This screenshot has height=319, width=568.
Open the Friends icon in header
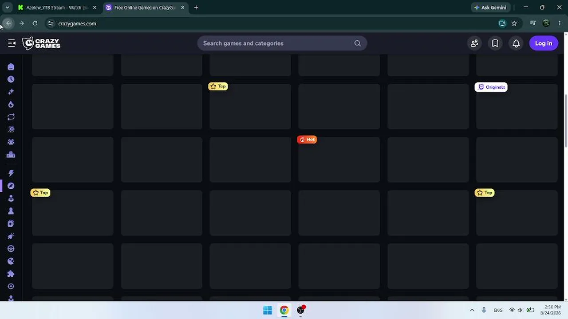474,43
